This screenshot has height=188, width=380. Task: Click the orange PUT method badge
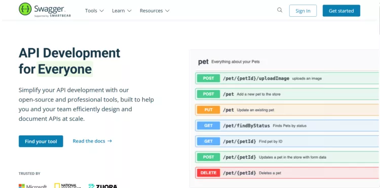click(x=208, y=110)
